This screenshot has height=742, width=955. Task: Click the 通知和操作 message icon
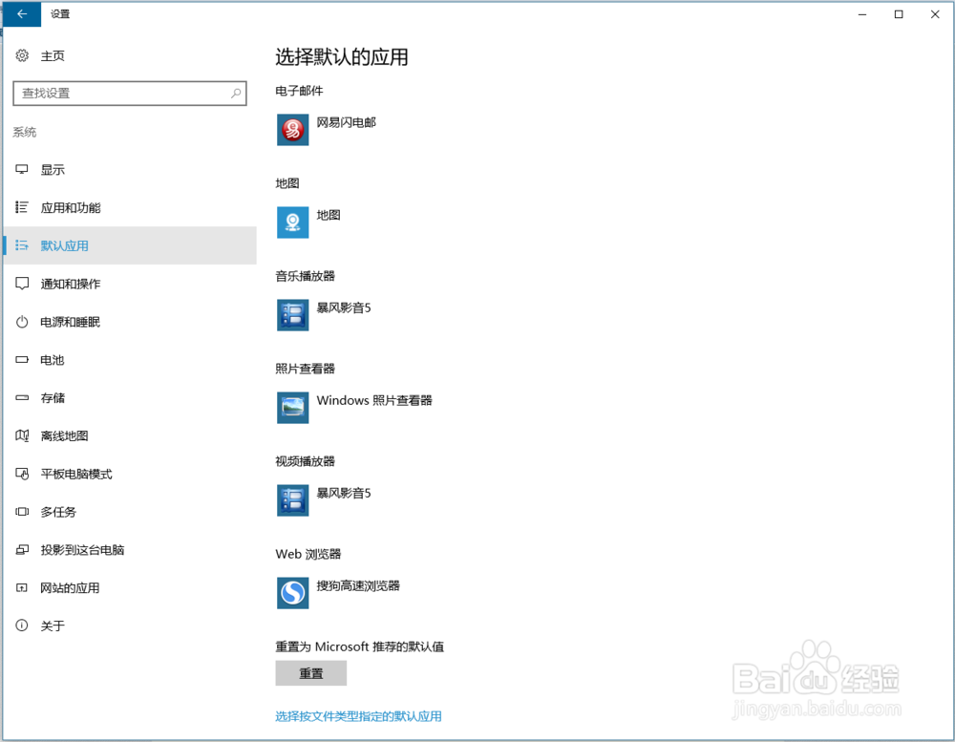(22, 284)
